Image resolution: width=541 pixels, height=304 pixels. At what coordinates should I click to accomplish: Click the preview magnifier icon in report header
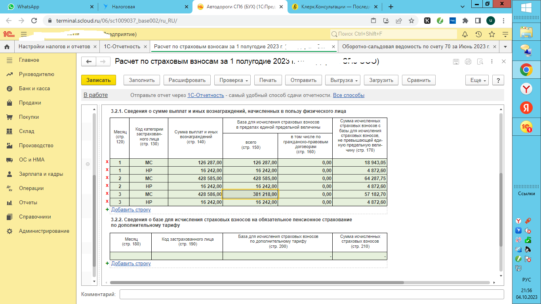pyautogui.click(x=480, y=62)
